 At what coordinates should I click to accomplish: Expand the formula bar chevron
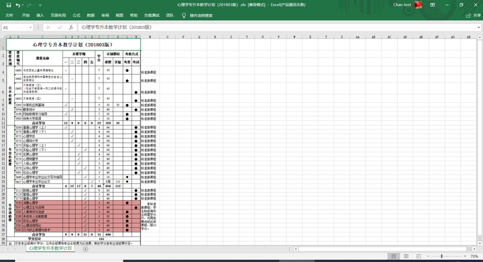479,28
